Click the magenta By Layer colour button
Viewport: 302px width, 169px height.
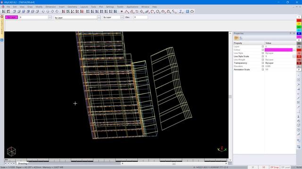coord(11,17)
